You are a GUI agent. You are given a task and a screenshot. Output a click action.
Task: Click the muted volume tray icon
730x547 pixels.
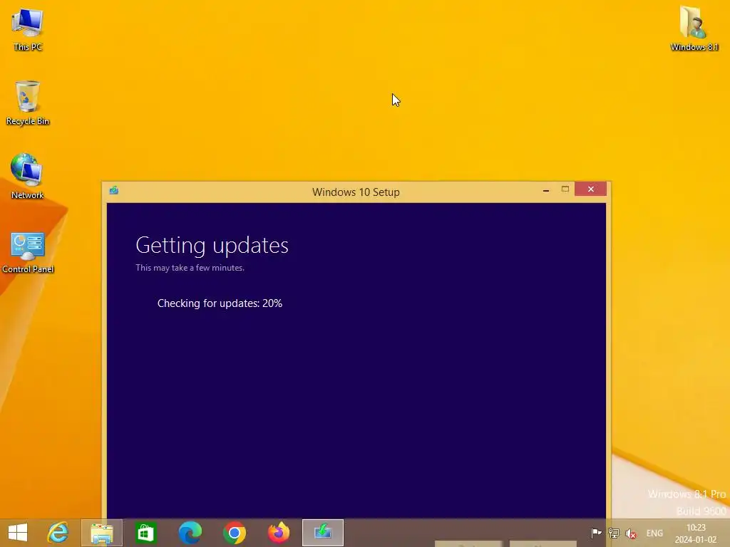631,533
